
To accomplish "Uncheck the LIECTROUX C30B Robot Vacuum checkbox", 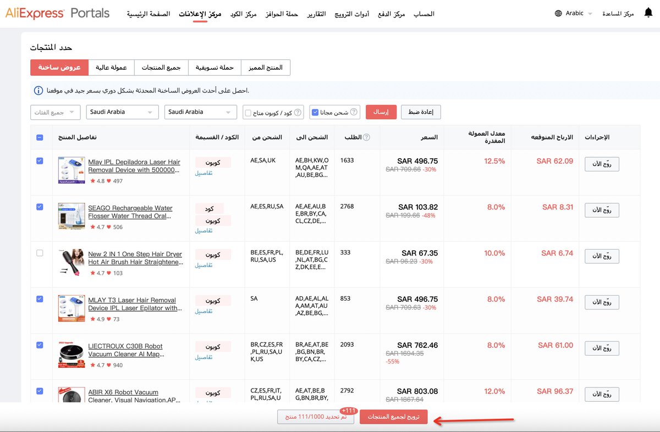I will (x=40, y=345).
